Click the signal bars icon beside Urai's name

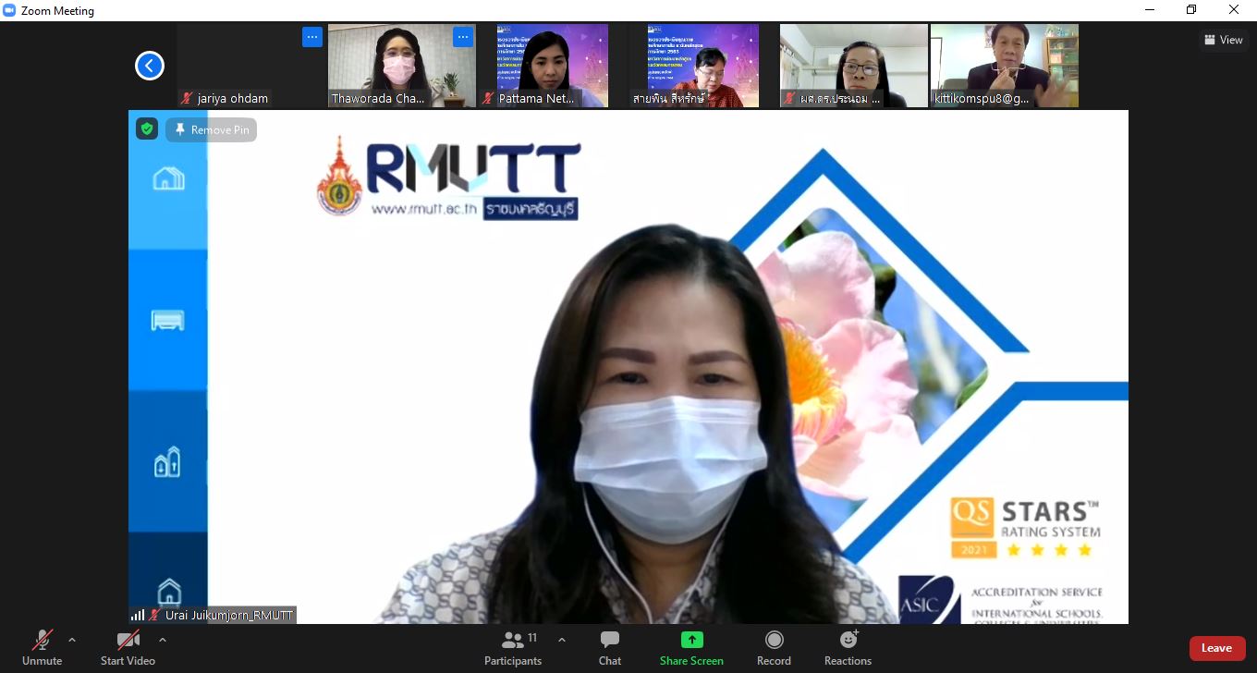pyautogui.click(x=138, y=615)
